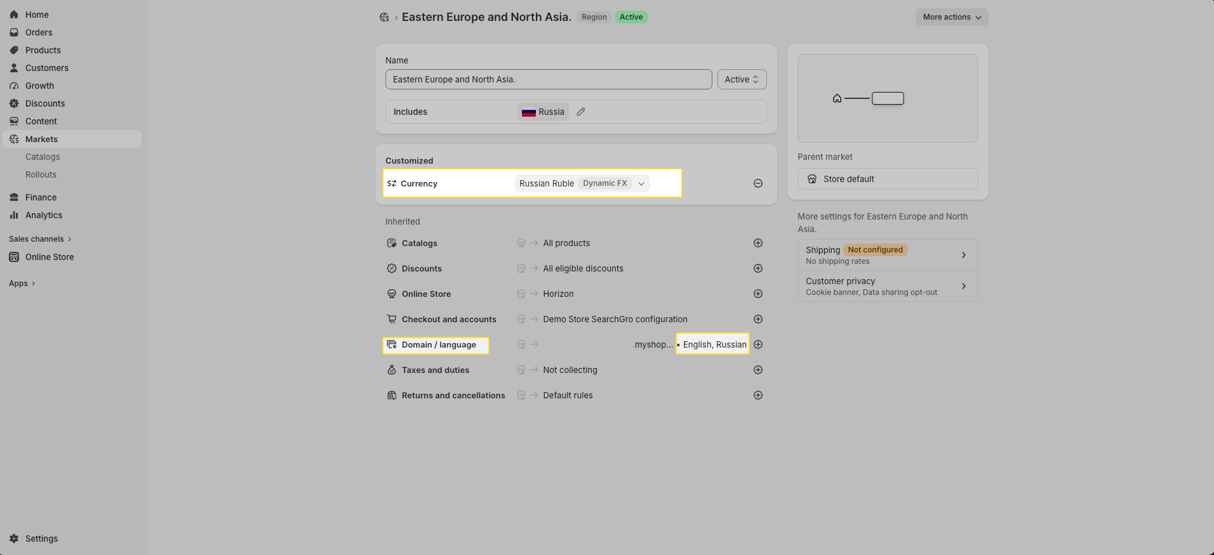Click the Russia country chip
Image resolution: width=1214 pixels, height=555 pixels.
[543, 112]
